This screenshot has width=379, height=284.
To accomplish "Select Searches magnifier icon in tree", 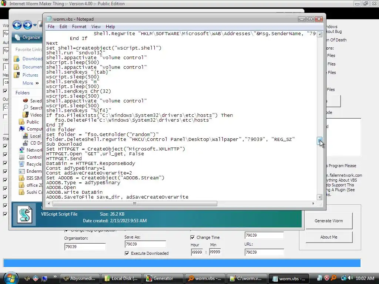I will click(26, 108).
